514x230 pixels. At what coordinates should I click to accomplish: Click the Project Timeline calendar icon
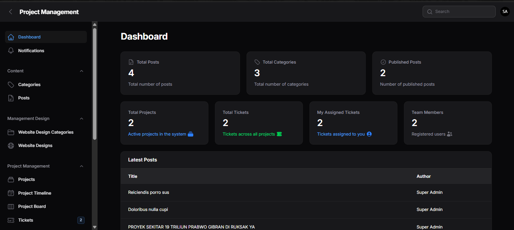click(x=11, y=193)
